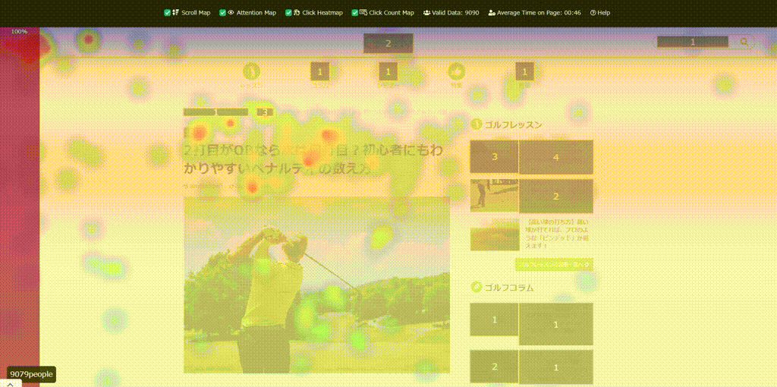This screenshot has height=387, width=777.
Task: Click the green button under ゴルフレッスン list
Action: pyautogui.click(x=554, y=265)
